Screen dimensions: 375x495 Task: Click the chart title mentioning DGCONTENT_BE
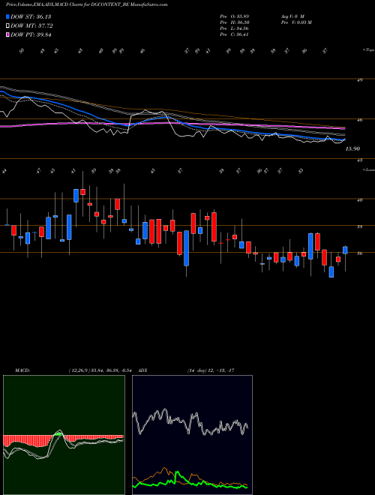pyautogui.click(x=86, y=4)
